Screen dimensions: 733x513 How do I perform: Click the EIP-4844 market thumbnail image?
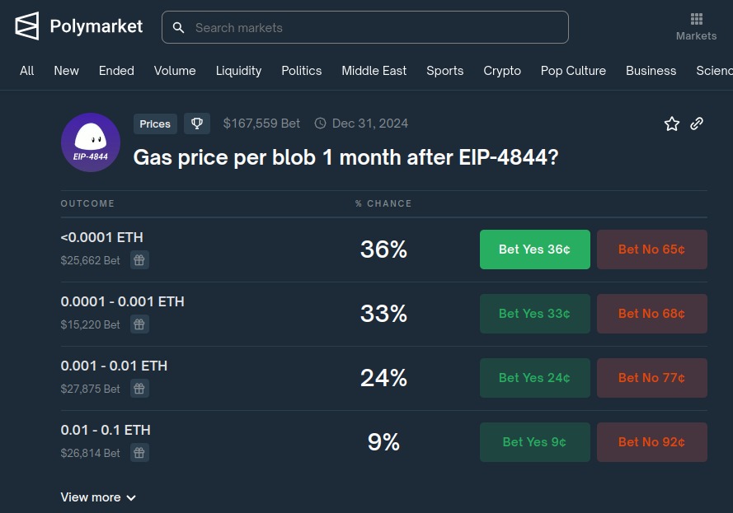91,142
